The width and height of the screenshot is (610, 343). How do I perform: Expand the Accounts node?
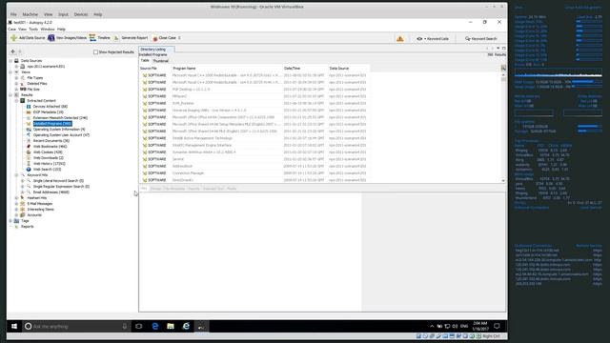pyautogui.click(x=16, y=215)
